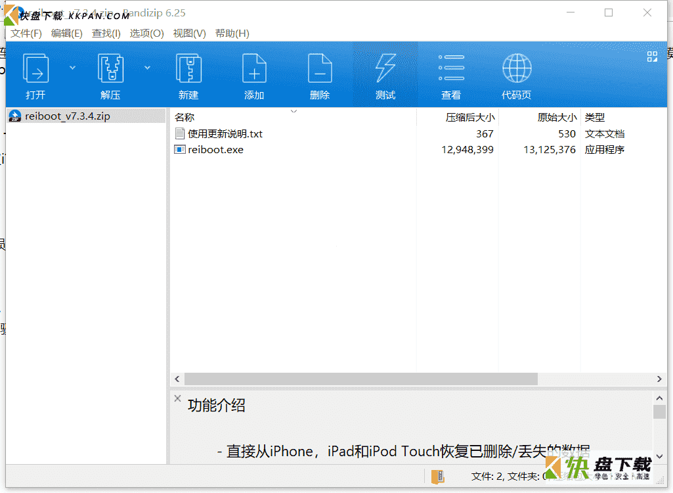Click the horizontal scrollbar thumb in the file list
The height and width of the screenshot is (493, 673).
361,379
